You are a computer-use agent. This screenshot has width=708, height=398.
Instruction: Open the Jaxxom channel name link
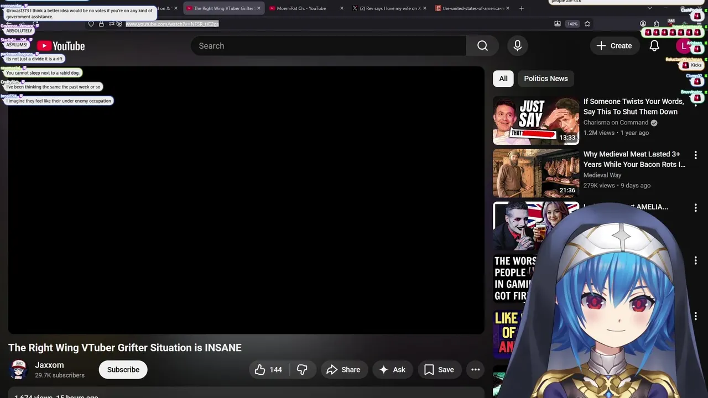point(49,365)
